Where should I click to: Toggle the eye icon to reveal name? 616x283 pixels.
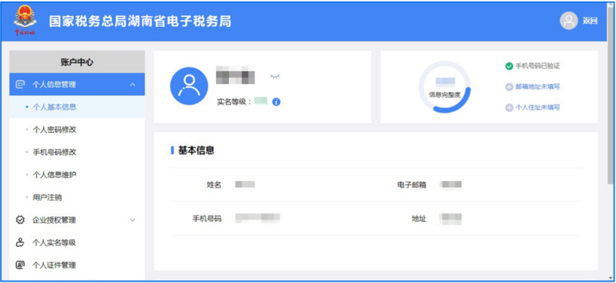275,76
